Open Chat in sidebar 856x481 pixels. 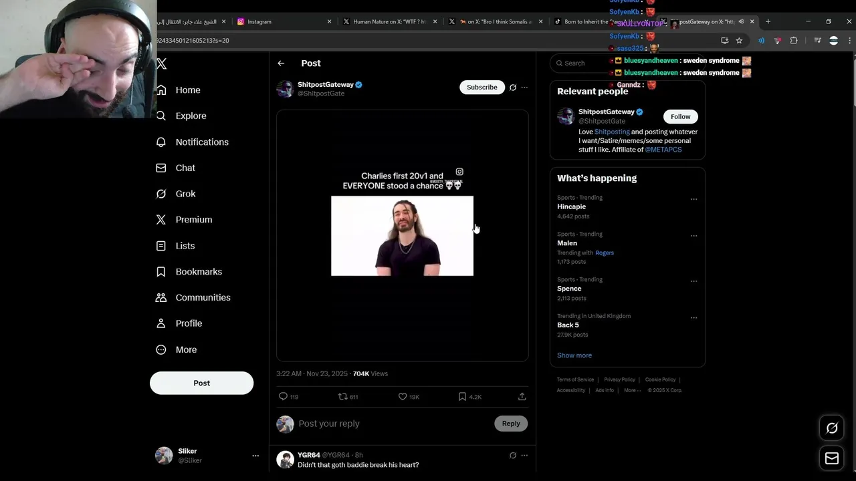pyautogui.click(x=176, y=168)
